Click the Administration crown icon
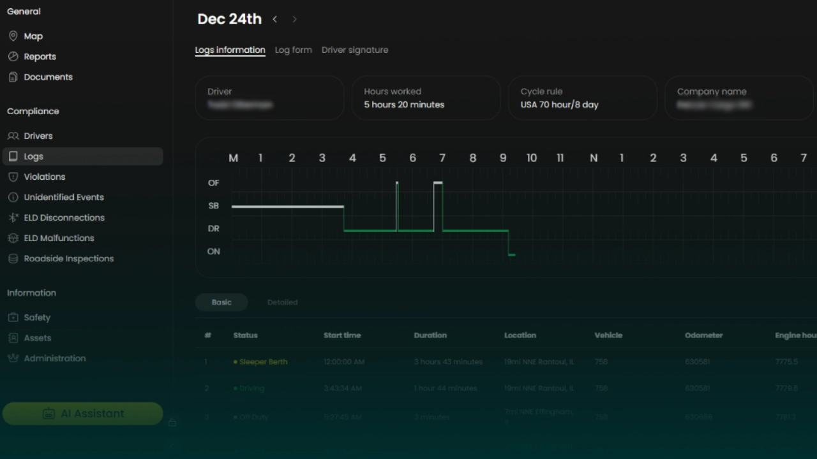Screen dimensions: 817x459 13,358
